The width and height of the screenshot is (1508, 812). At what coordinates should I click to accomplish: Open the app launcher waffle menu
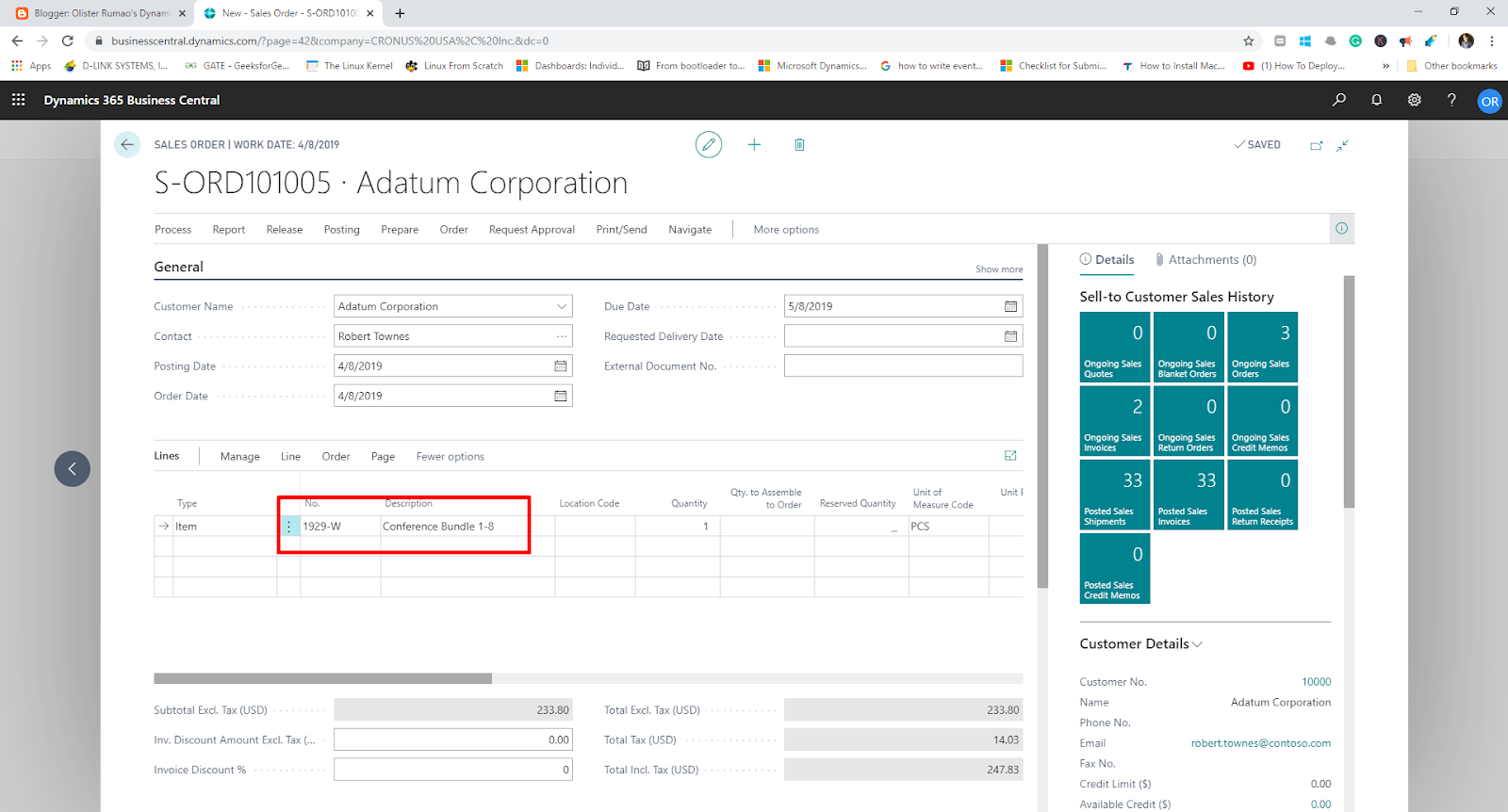(x=18, y=100)
